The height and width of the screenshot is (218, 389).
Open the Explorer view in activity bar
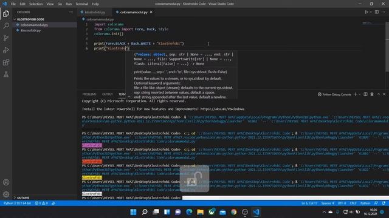tap(6, 13)
